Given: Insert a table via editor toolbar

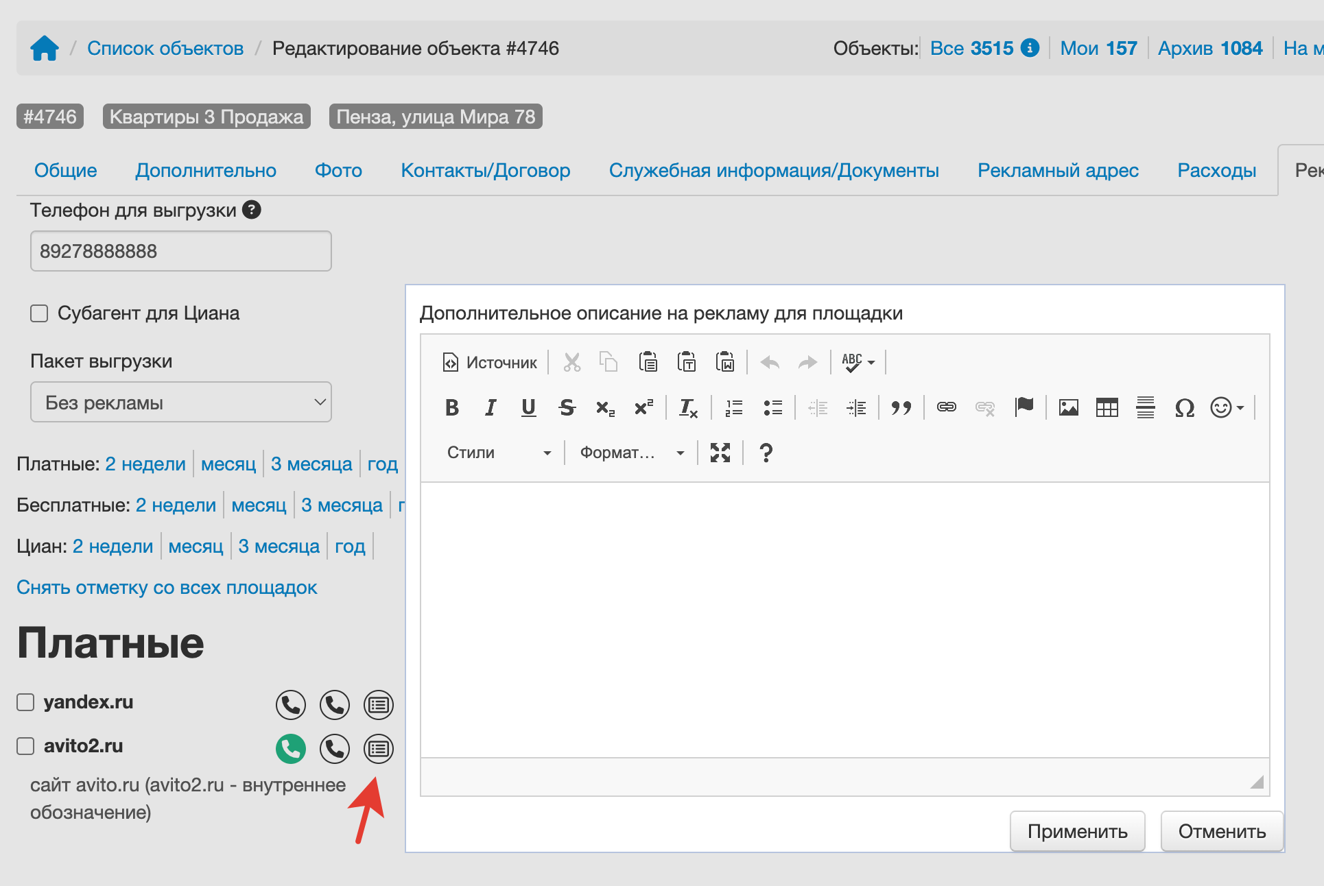Looking at the screenshot, I should tap(1107, 408).
